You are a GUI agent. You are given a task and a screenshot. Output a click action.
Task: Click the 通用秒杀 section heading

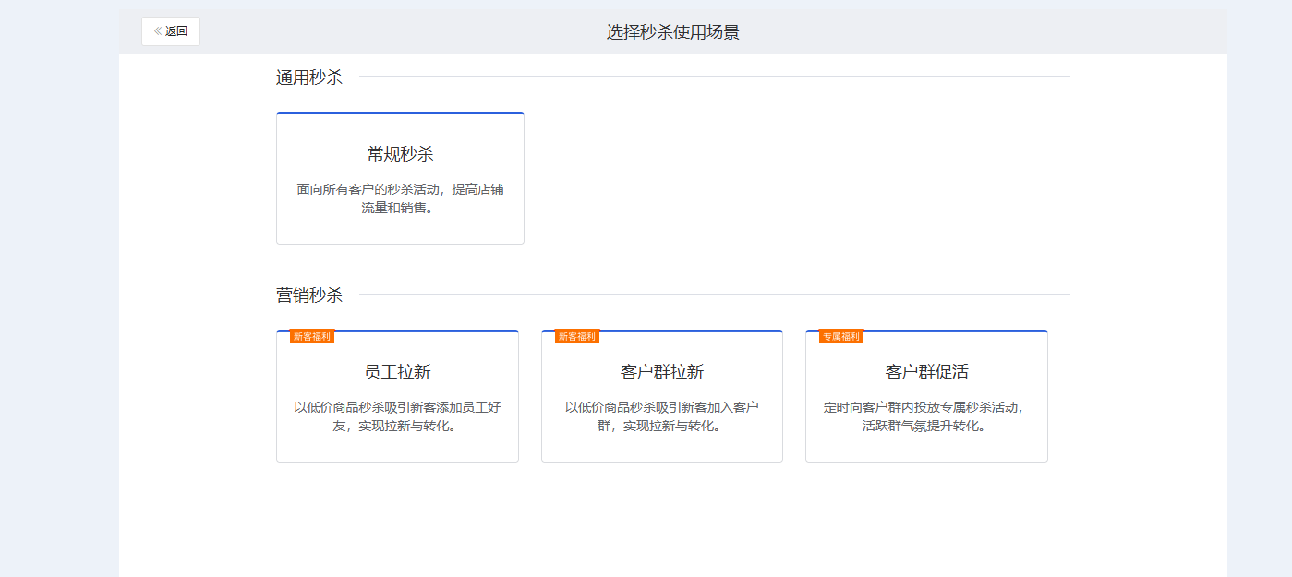(x=309, y=78)
